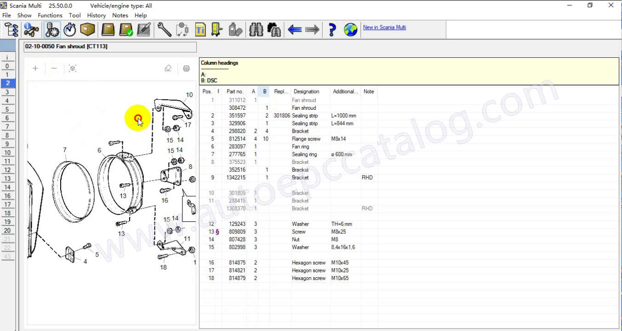The height and width of the screenshot is (331, 622).
Task: Open the File menu
Action: click(x=6, y=15)
